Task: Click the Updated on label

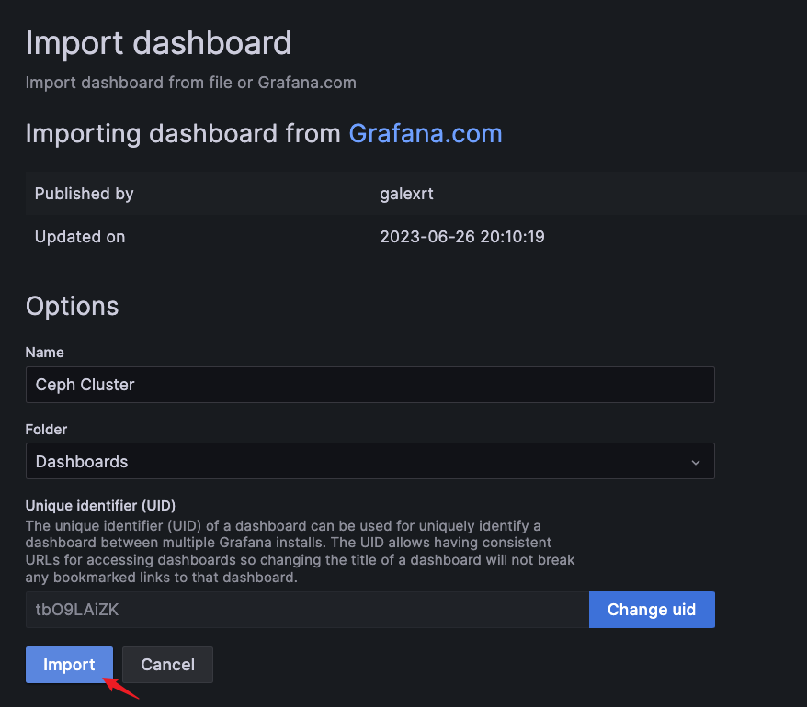Action: click(x=80, y=237)
